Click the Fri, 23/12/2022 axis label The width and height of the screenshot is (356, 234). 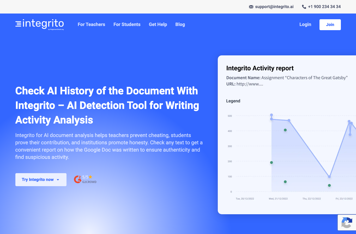tap(344, 199)
